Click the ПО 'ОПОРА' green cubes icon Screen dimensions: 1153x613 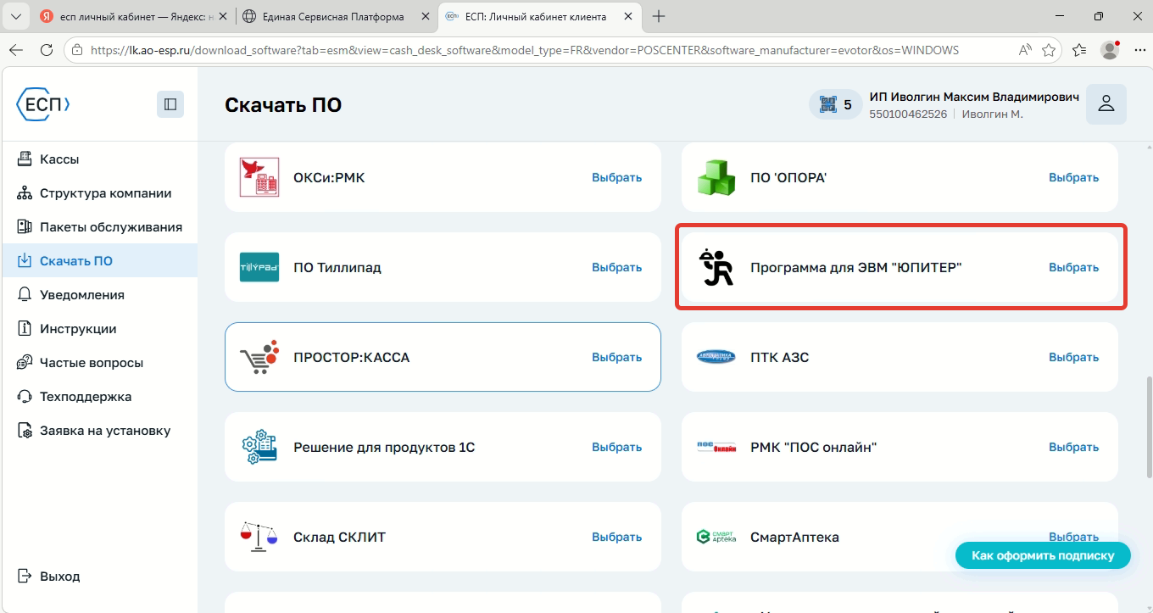716,177
